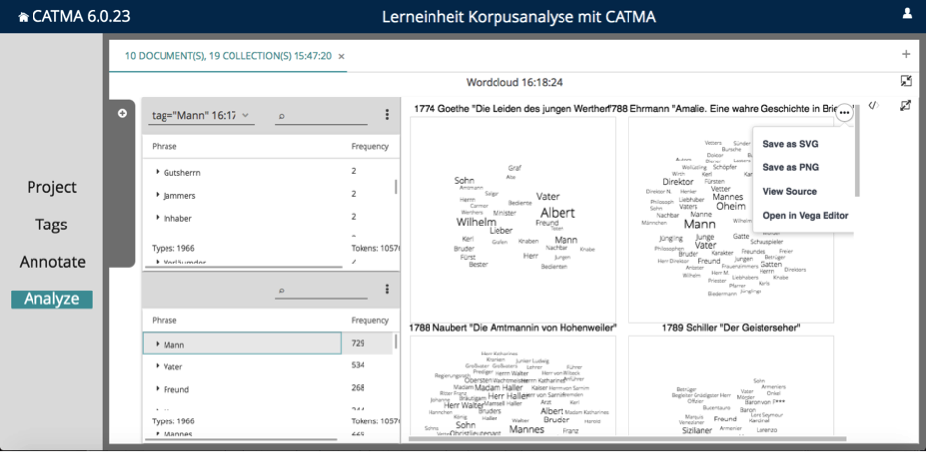Click the CATMA home icon
The height and width of the screenshot is (452, 927).
(x=23, y=17)
